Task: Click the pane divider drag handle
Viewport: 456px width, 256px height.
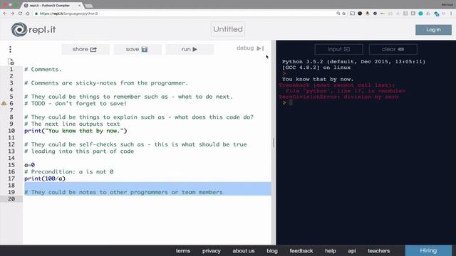Action: [x=274, y=142]
